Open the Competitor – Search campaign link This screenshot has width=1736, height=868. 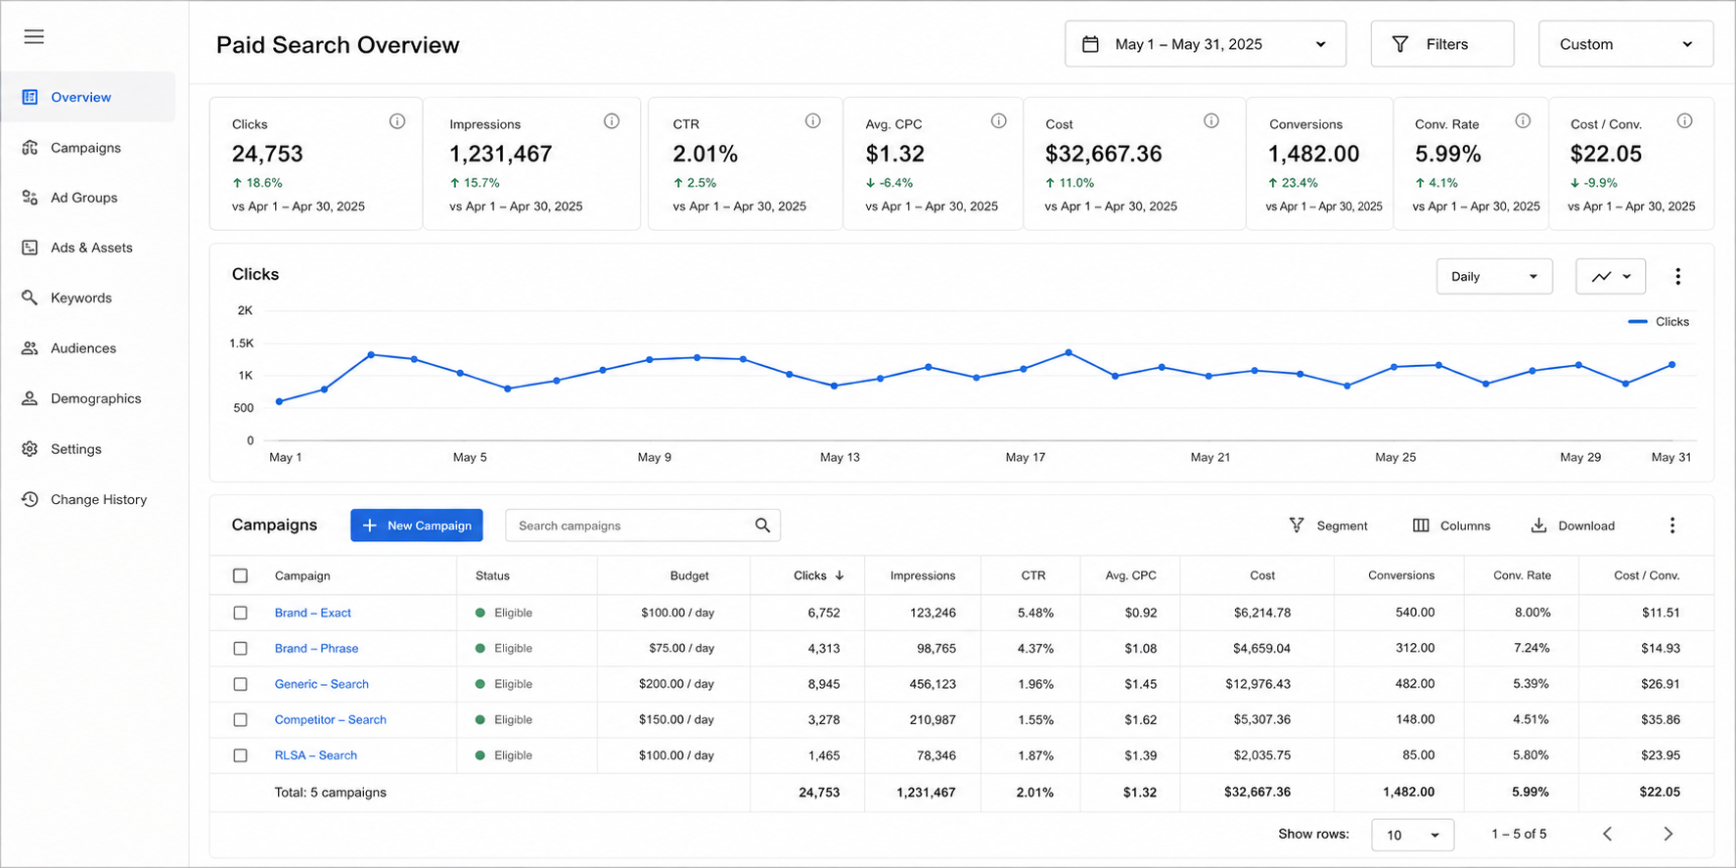330,719
